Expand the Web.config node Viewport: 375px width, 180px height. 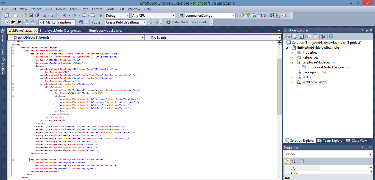pos(292,77)
